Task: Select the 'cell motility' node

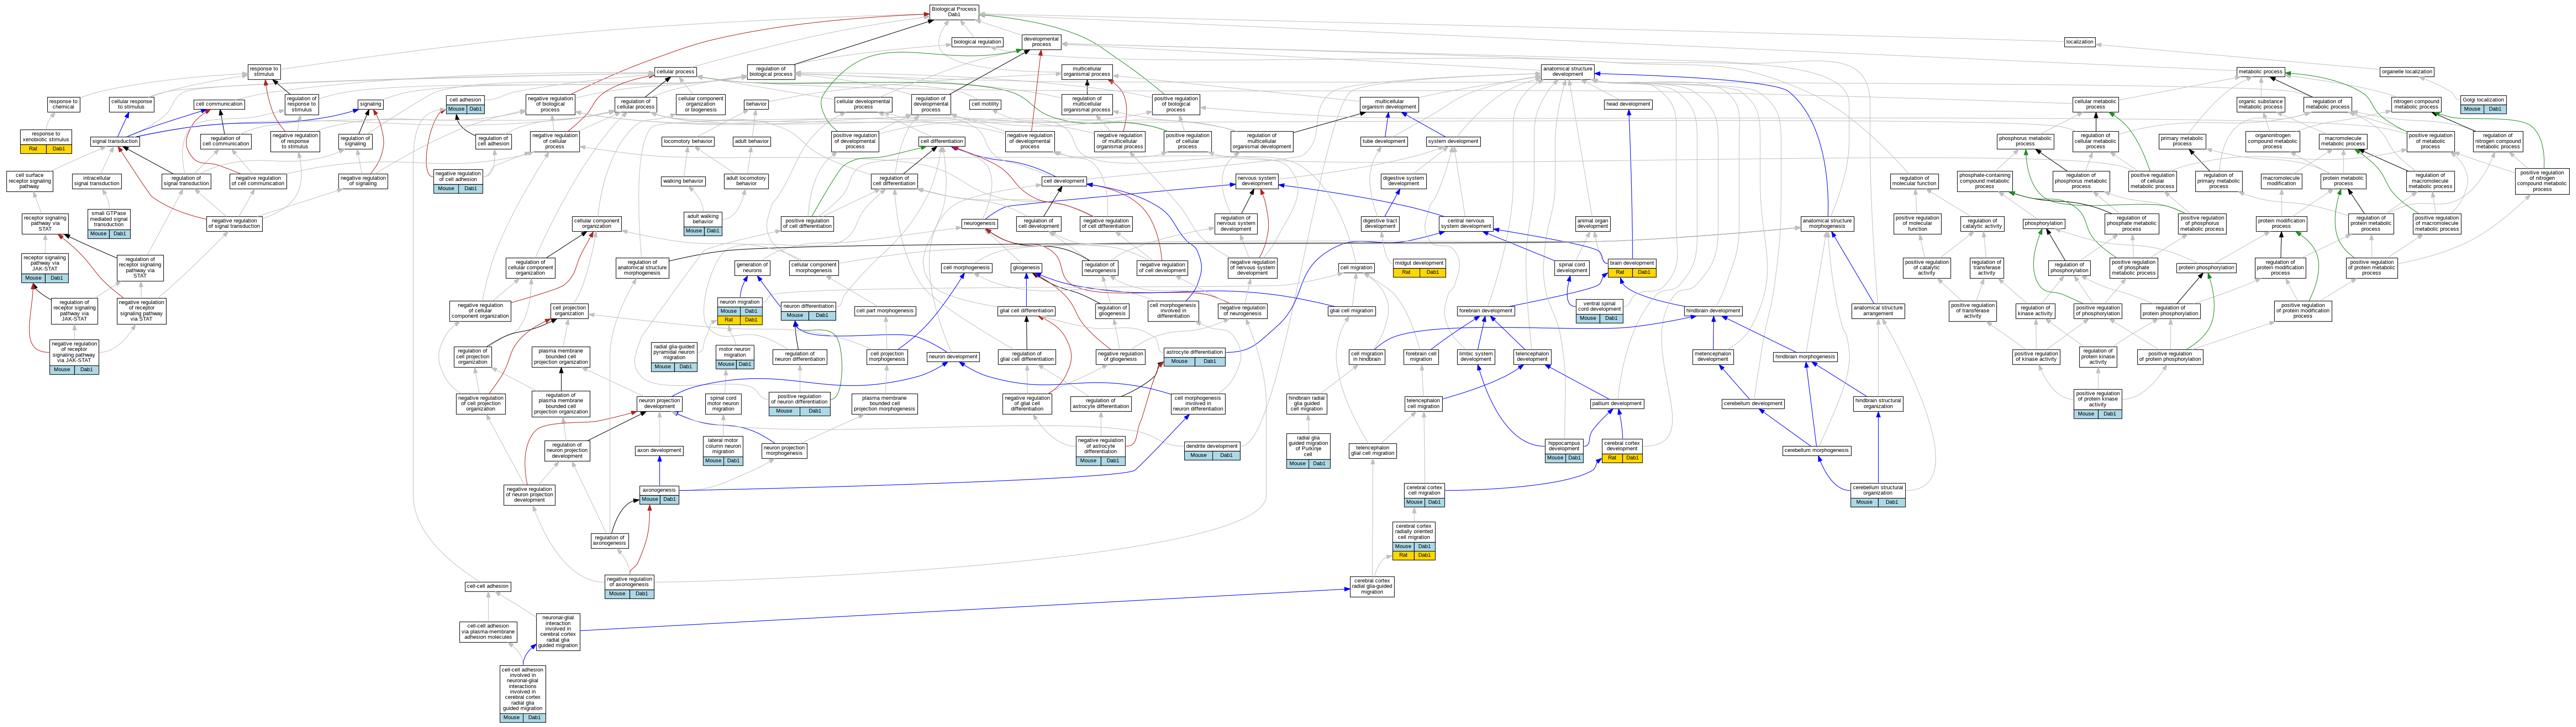Action: (985, 104)
